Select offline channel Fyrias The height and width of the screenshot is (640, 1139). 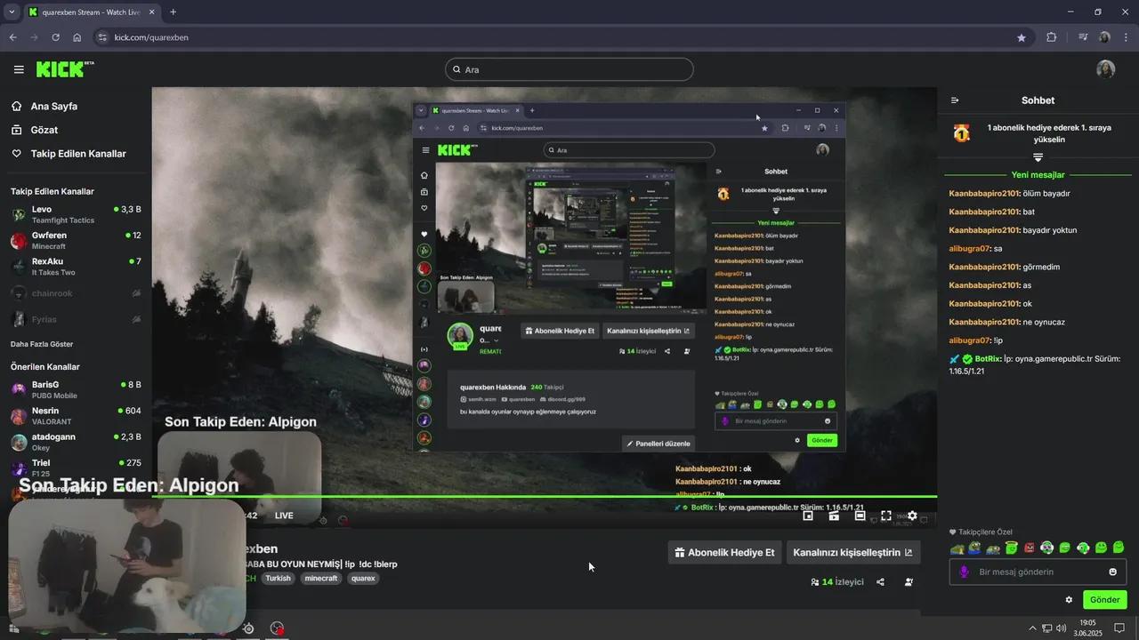pyautogui.click(x=76, y=319)
